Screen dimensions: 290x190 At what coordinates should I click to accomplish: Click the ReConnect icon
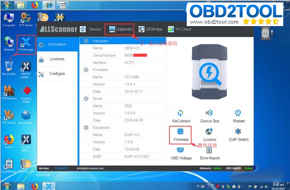(180, 113)
